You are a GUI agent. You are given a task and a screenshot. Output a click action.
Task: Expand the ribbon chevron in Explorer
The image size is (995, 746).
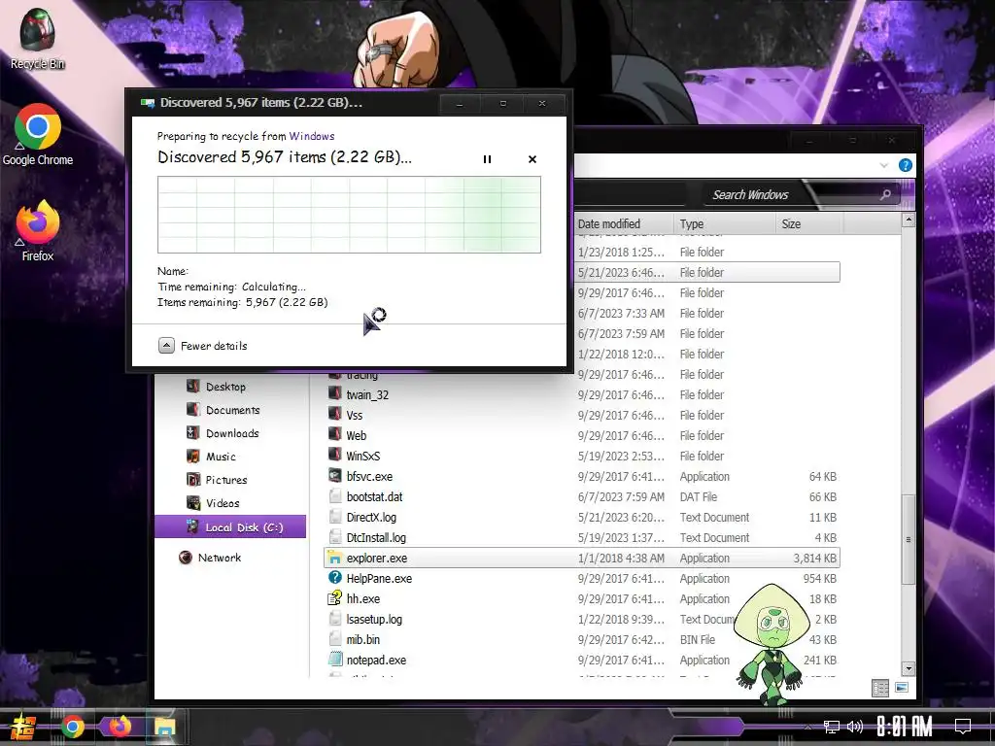coord(884,165)
